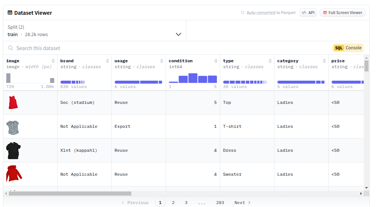Click sort arrows on usage column

coord(162,61)
